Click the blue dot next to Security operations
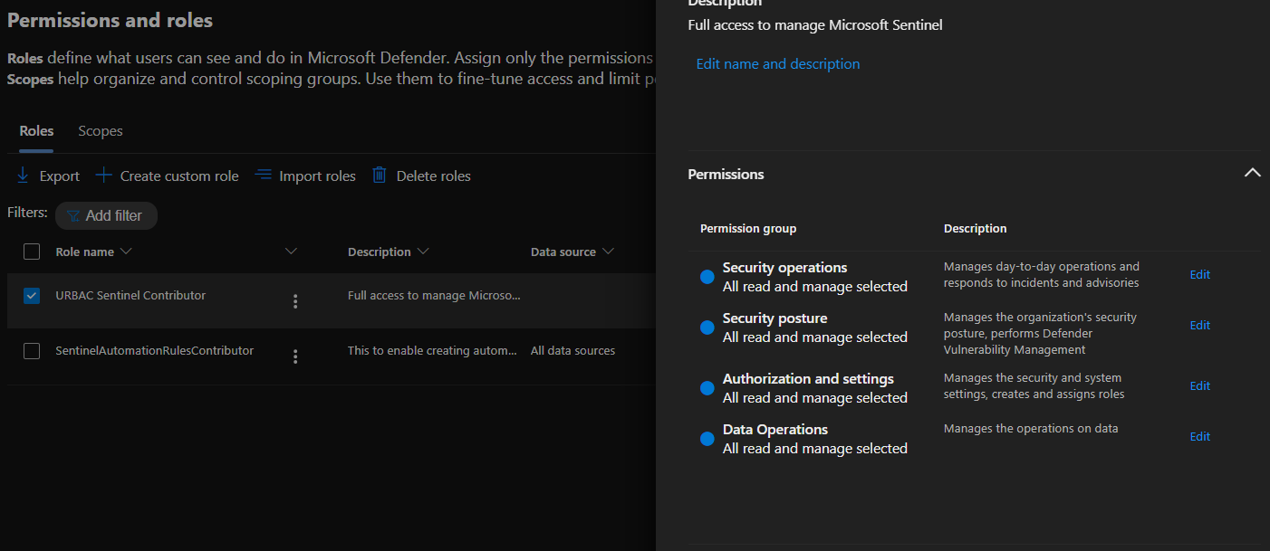This screenshot has height=551, width=1270. point(707,277)
